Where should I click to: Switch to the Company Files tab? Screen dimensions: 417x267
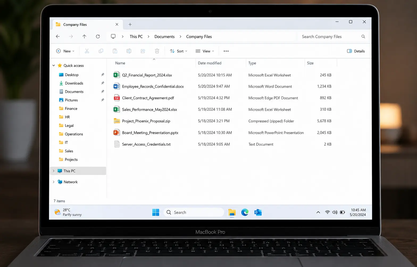[87, 24]
